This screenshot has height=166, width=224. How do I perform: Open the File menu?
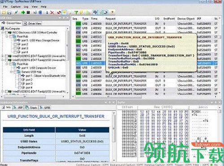5,7
